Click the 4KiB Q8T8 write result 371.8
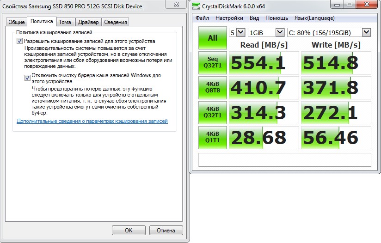This screenshot has width=381, height=243. [x=336, y=88]
